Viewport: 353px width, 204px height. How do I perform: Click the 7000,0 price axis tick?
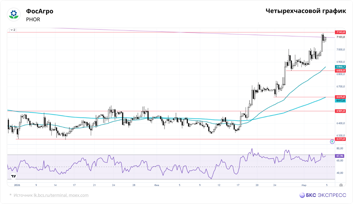340,50
